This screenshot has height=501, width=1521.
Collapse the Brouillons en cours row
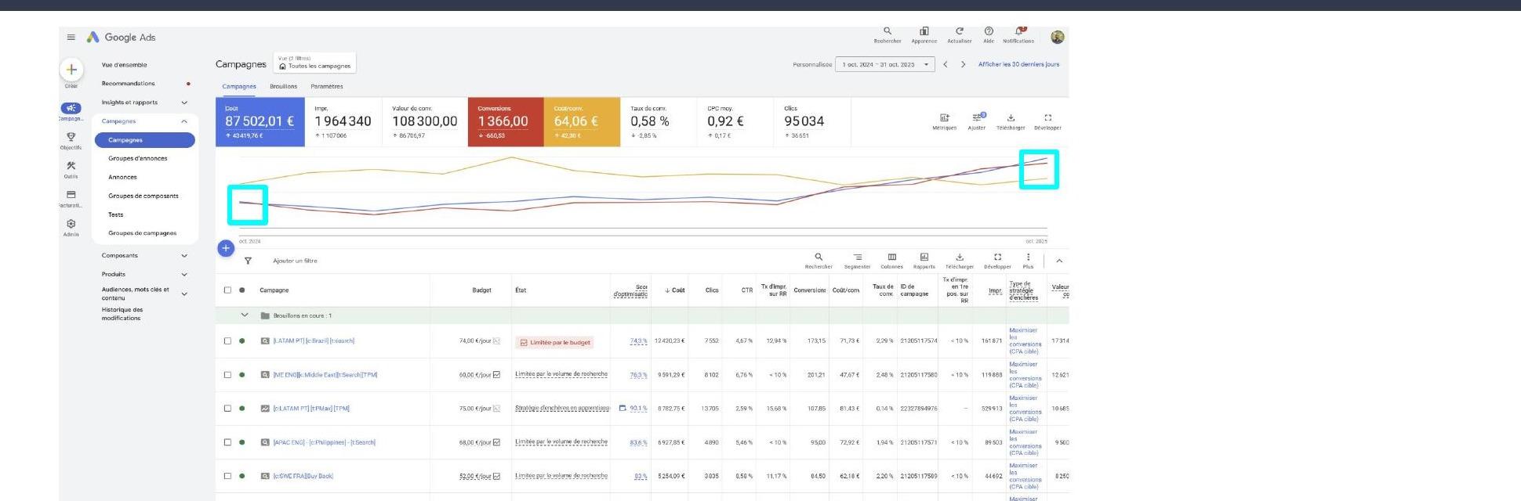point(245,315)
